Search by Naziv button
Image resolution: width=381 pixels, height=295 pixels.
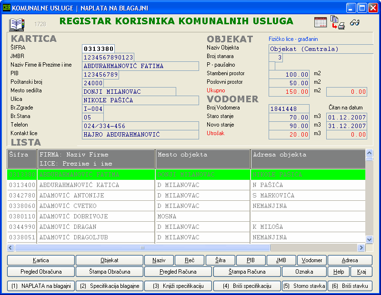point(159,260)
